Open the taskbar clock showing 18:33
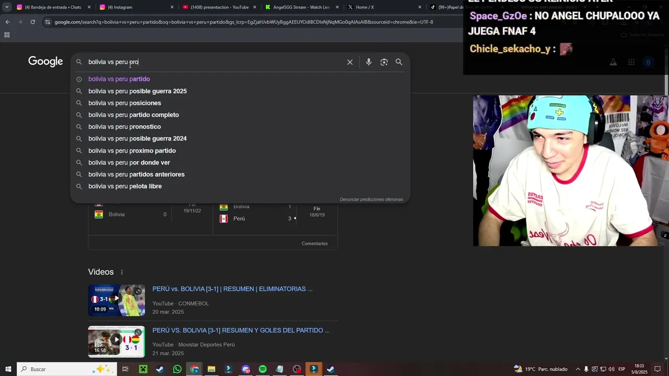669x376 pixels. (x=639, y=369)
